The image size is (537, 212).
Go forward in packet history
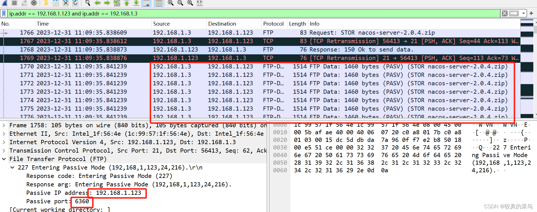(107, 3)
